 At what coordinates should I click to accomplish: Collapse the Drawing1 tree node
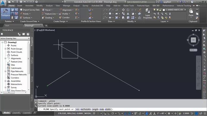coord(2,42)
